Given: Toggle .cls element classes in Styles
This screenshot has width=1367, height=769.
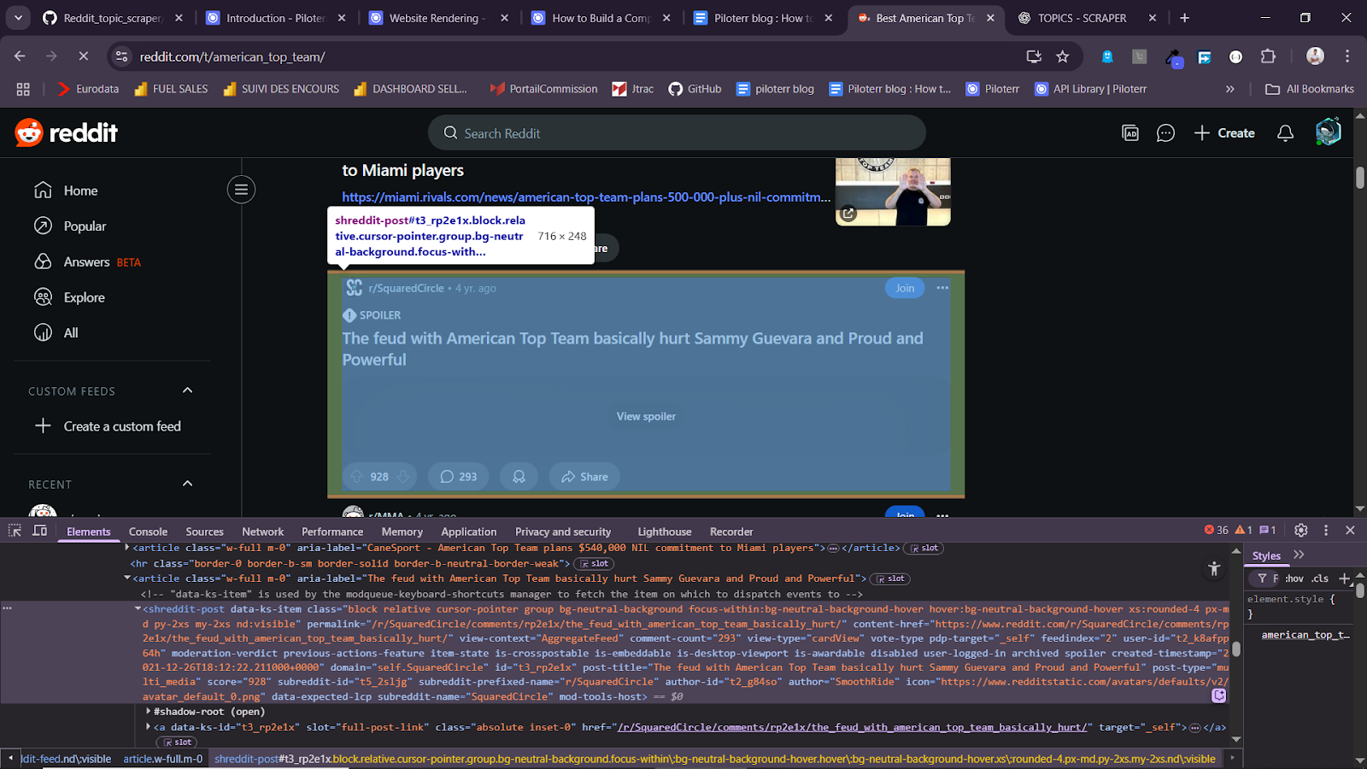Looking at the screenshot, I should coord(1320,578).
